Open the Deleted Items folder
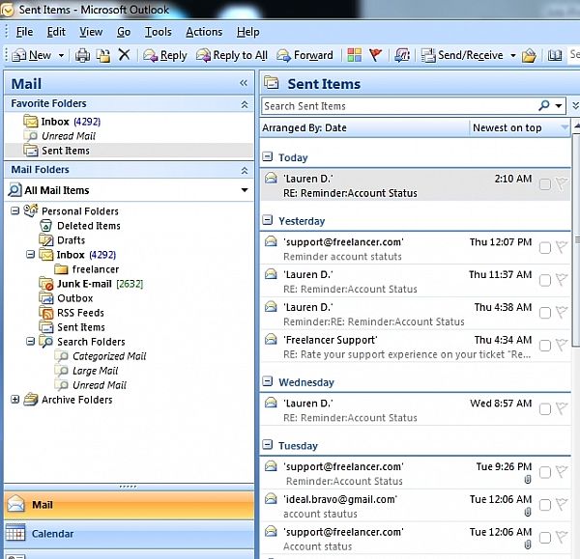Image resolution: width=580 pixels, height=559 pixels. point(88,226)
